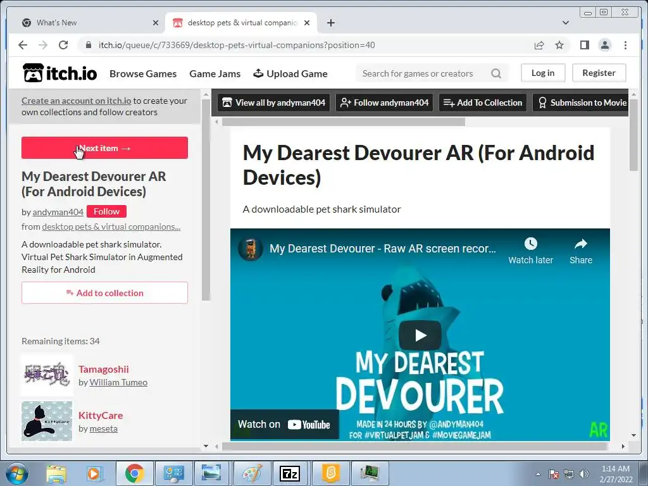Screen dimensions: 648x486
Task: Click the sidebar vertical scrollbar thumb
Action: (x=206, y=200)
